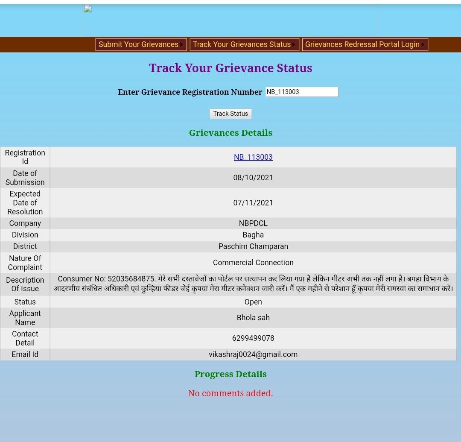Click the Consumer No description text
The width and height of the screenshot is (461, 442).
coord(253,284)
